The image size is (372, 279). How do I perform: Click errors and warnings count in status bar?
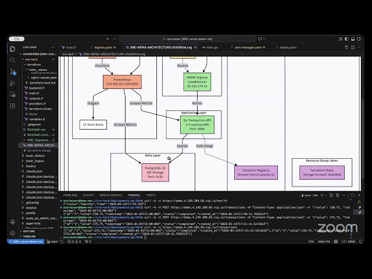pos(74,242)
